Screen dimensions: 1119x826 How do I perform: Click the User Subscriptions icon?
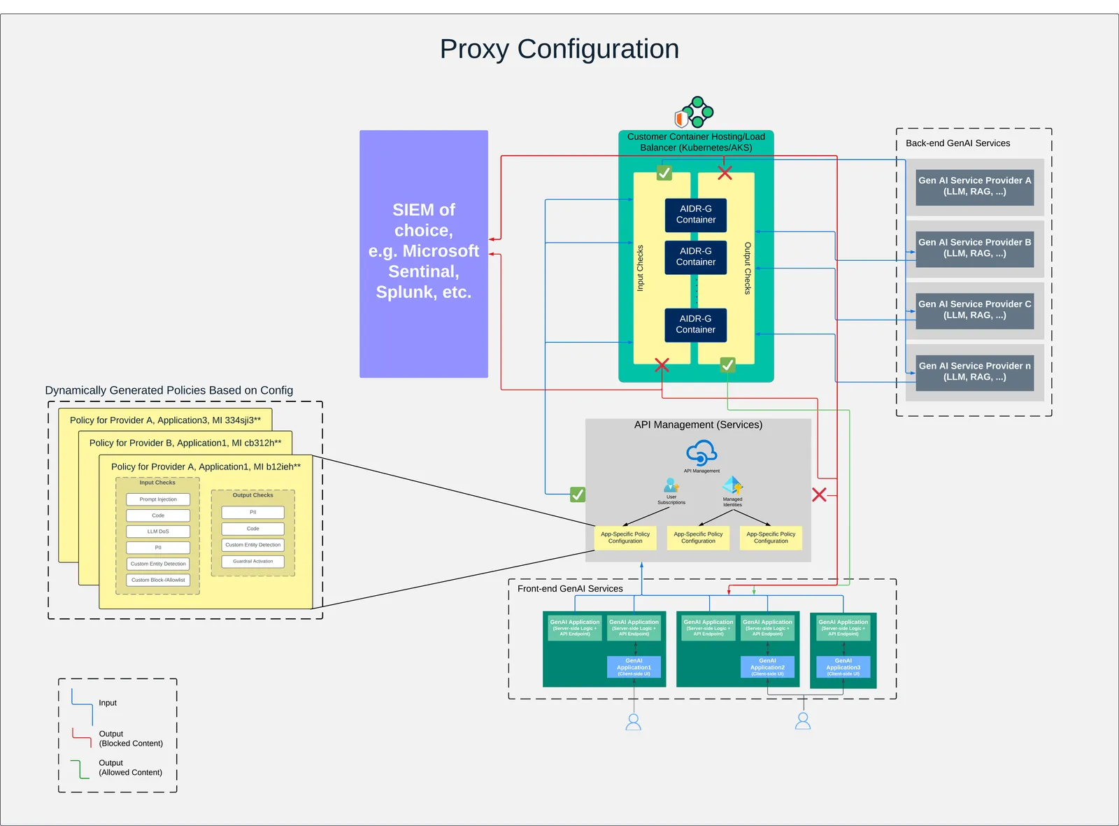671,485
